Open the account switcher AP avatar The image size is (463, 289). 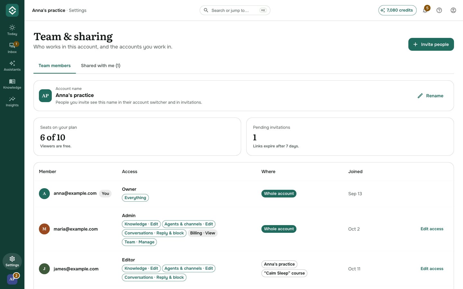pyautogui.click(x=12, y=279)
